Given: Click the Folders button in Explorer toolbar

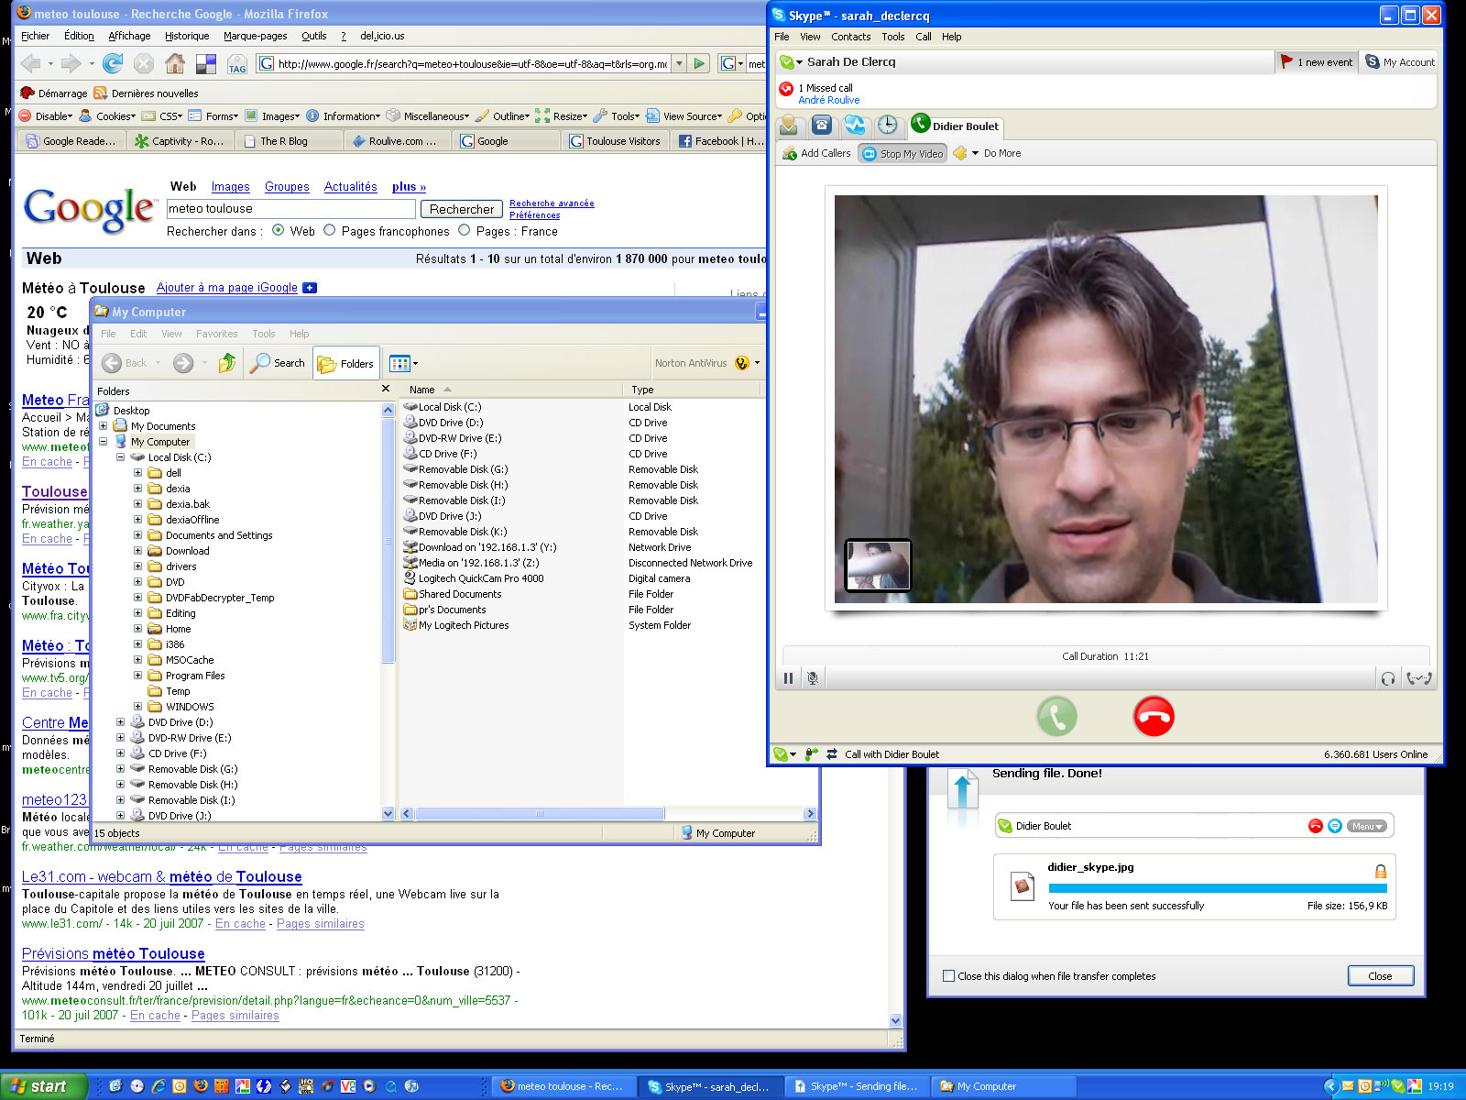Looking at the screenshot, I should tap(346, 364).
